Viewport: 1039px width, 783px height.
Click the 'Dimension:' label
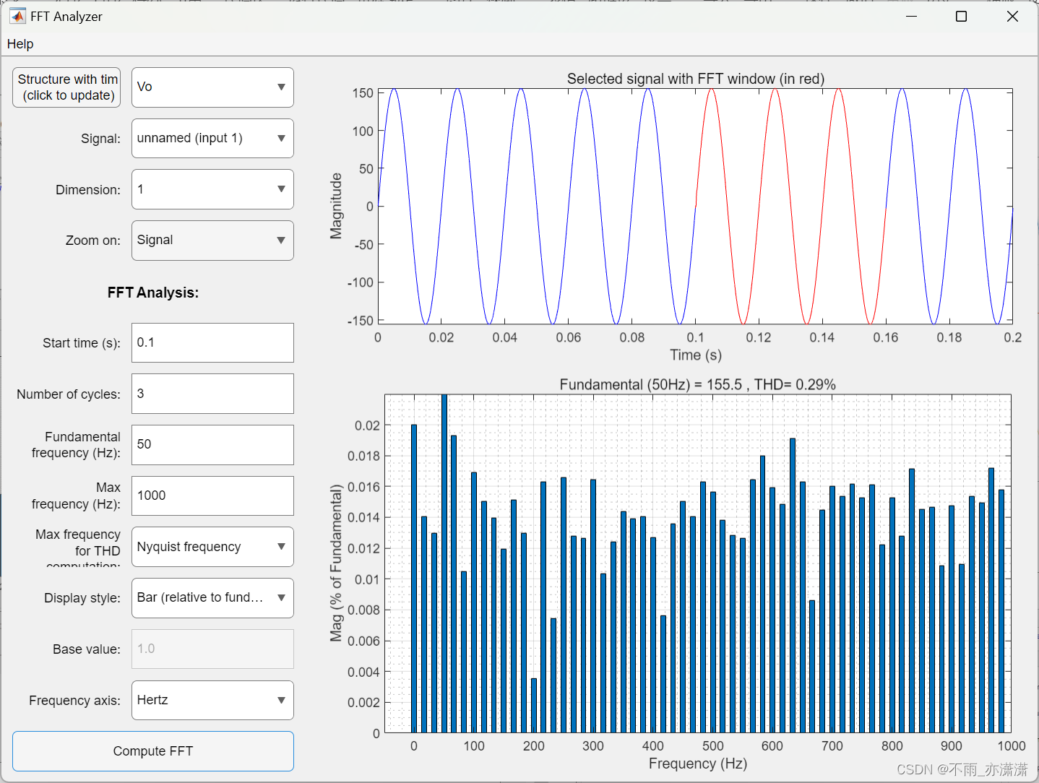[x=88, y=190]
